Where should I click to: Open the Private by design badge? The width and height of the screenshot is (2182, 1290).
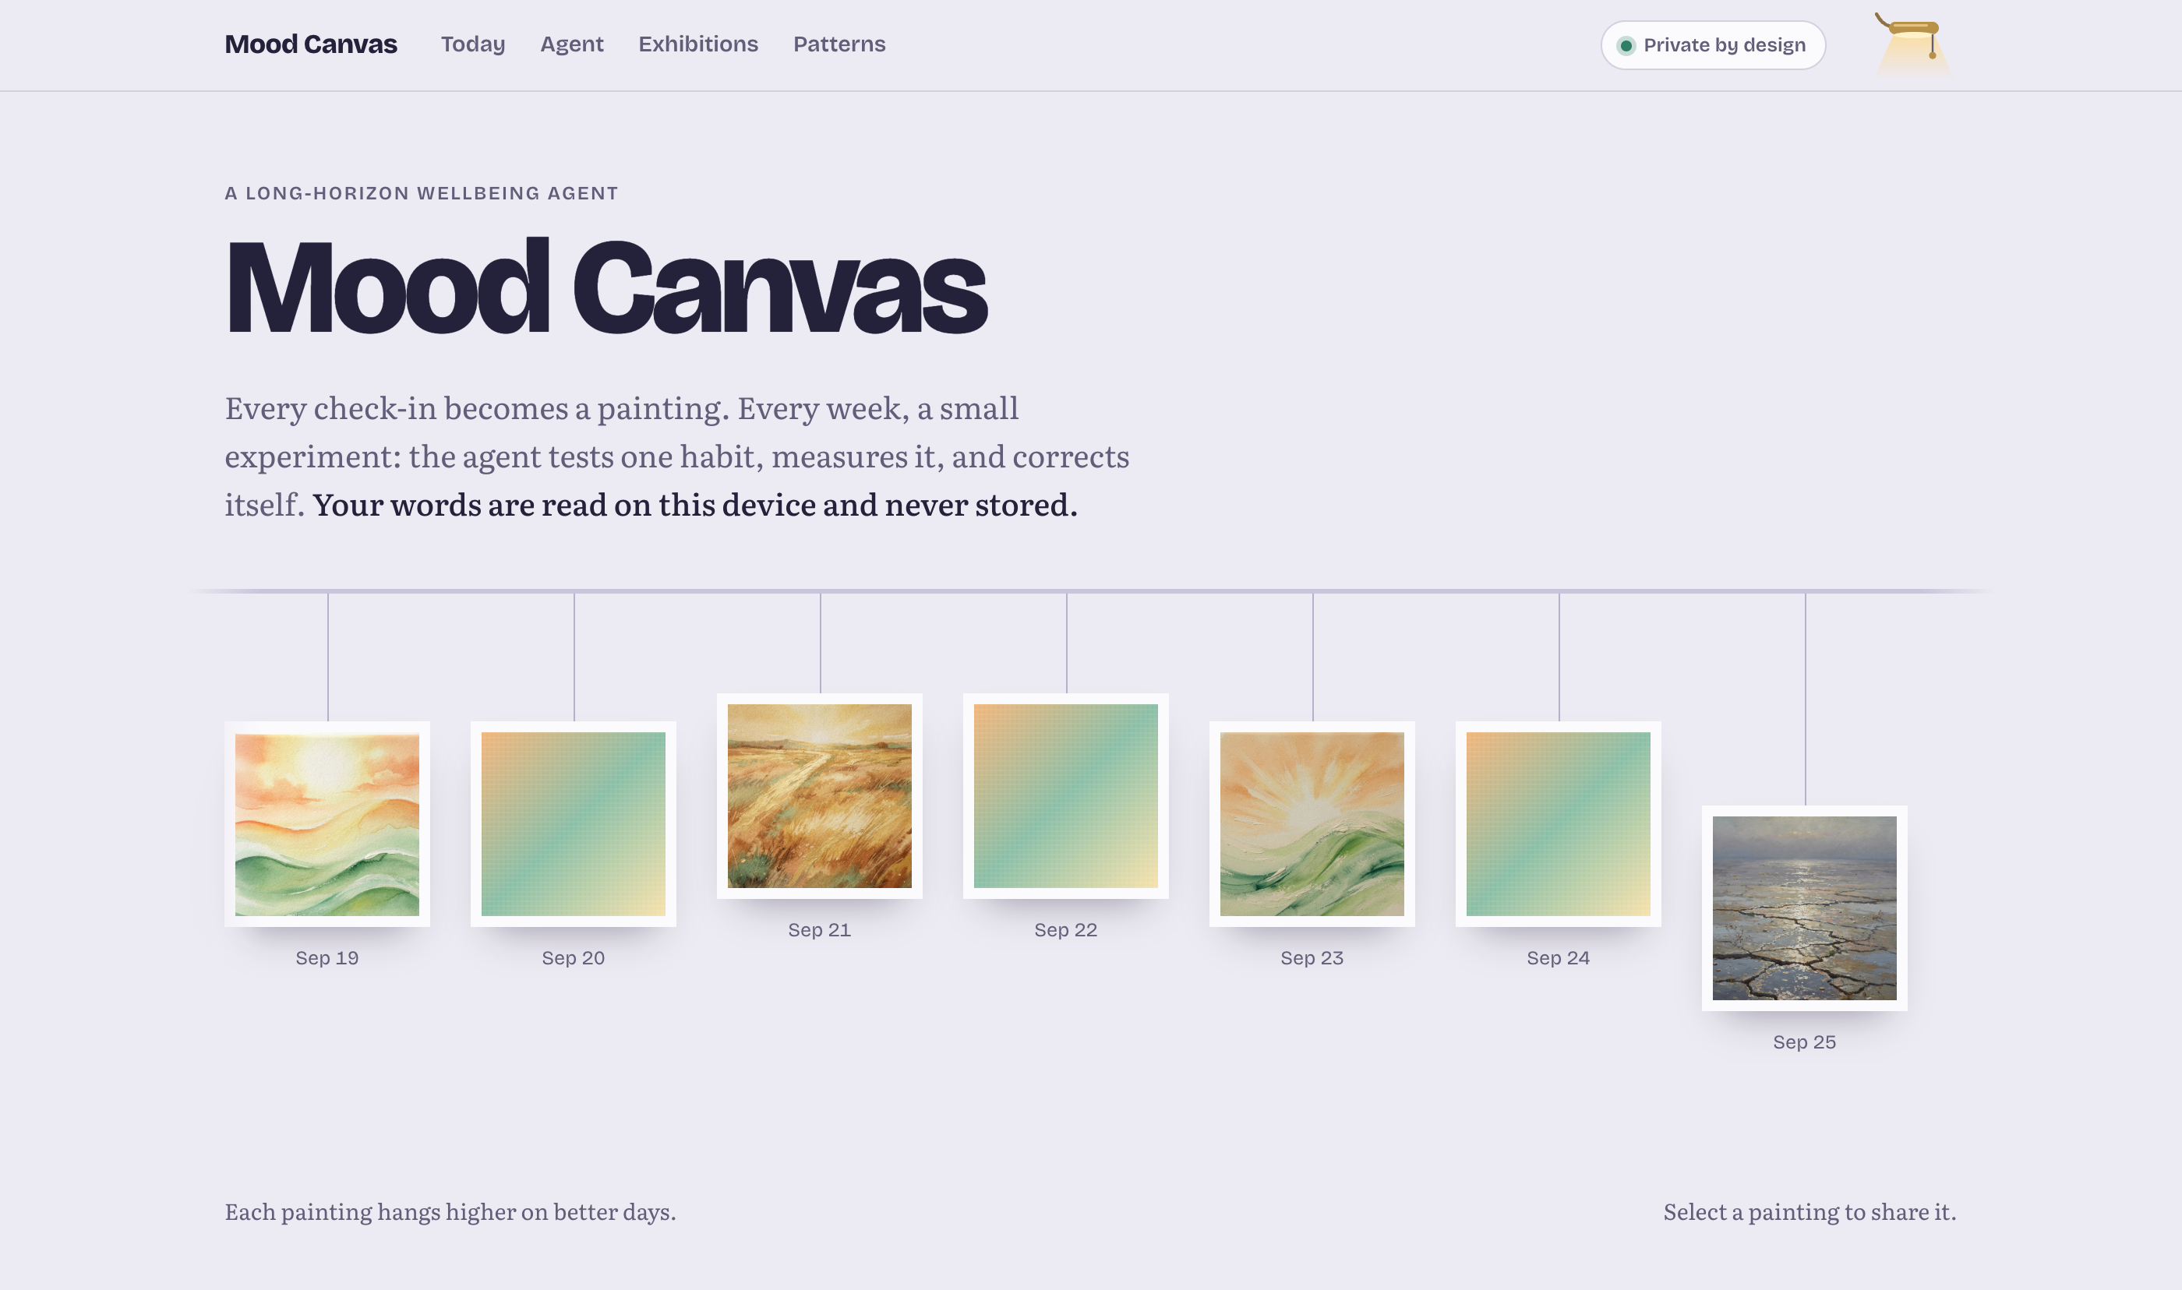click(x=1713, y=45)
